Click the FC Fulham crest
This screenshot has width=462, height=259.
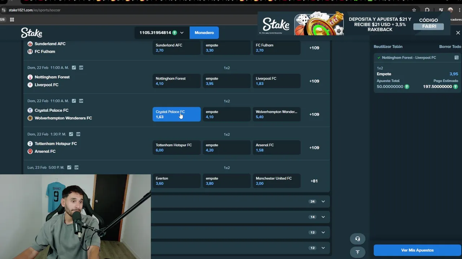(x=30, y=51)
